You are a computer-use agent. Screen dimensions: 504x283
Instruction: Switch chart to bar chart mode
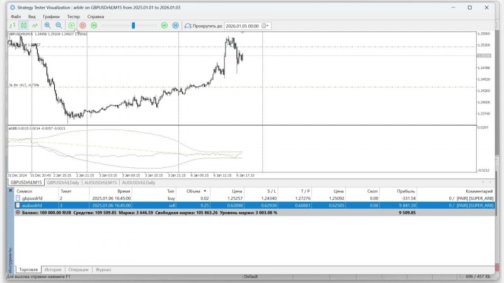click(x=13, y=25)
